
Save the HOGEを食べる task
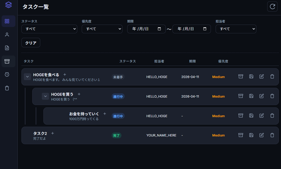251,76
